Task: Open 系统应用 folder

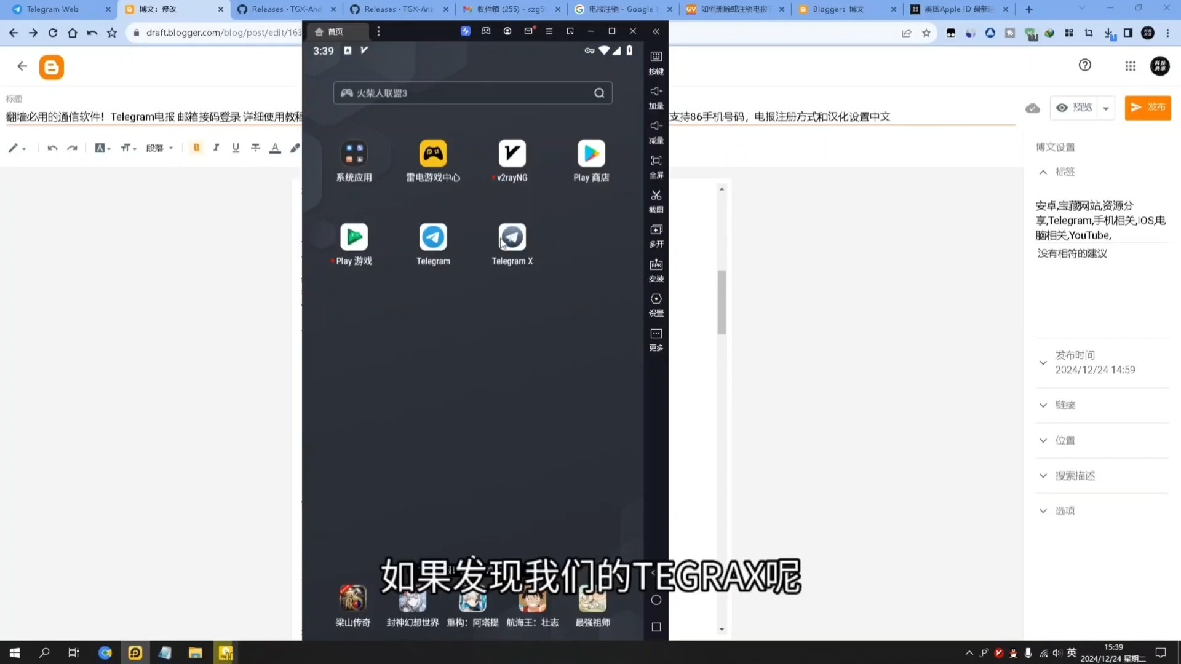Action: pyautogui.click(x=354, y=154)
